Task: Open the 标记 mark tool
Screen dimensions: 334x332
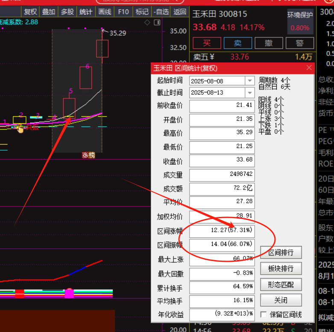Action: [x=142, y=12]
